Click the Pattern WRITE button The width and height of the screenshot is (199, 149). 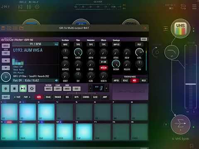pyautogui.click(x=49, y=89)
